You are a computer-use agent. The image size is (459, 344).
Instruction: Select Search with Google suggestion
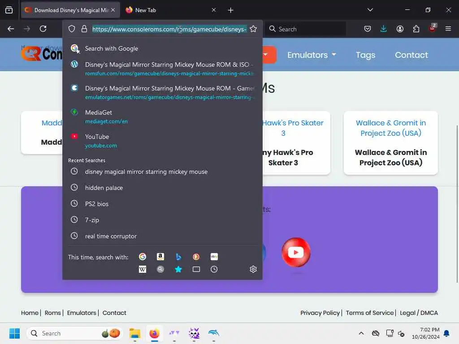click(x=162, y=48)
